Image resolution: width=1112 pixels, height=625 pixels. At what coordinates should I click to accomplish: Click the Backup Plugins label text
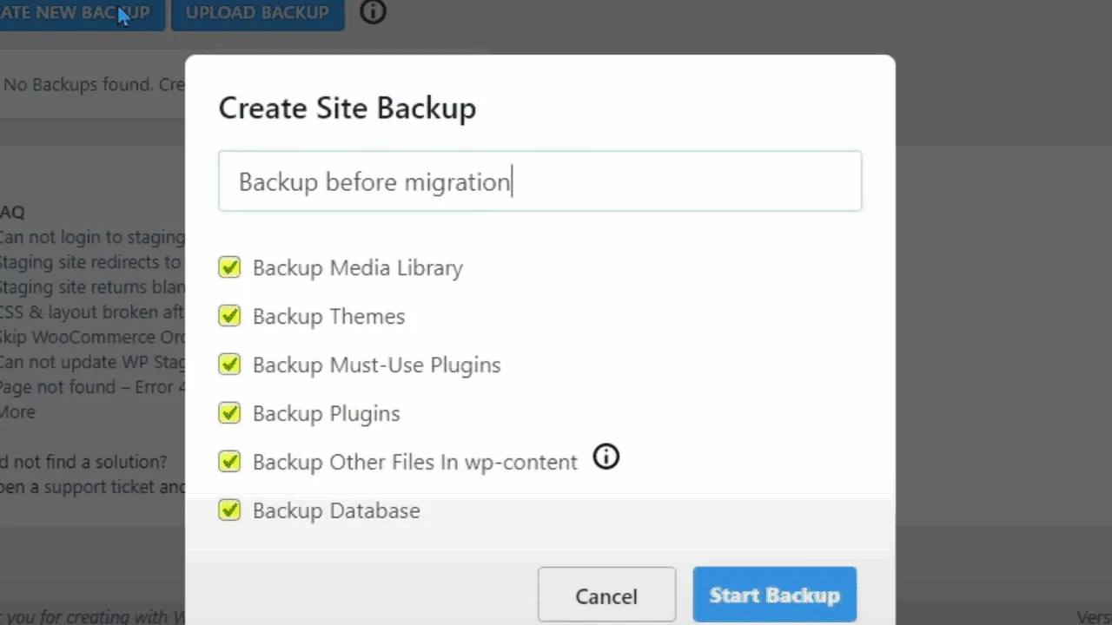tap(327, 414)
